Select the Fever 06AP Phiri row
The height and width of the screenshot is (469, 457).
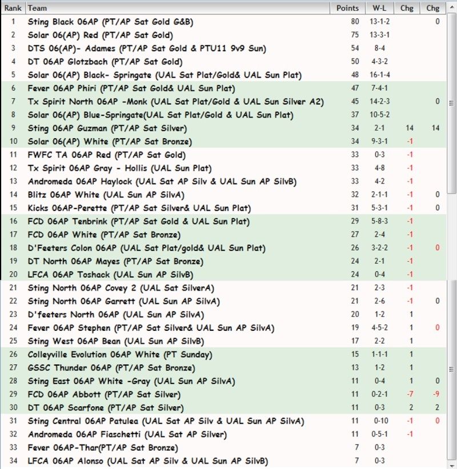[224, 88]
